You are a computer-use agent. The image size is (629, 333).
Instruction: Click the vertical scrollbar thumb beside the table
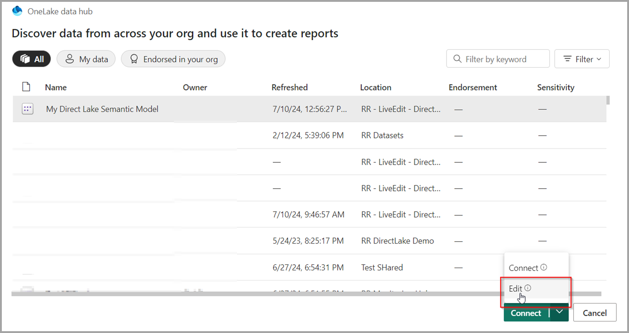click(608, 100)
